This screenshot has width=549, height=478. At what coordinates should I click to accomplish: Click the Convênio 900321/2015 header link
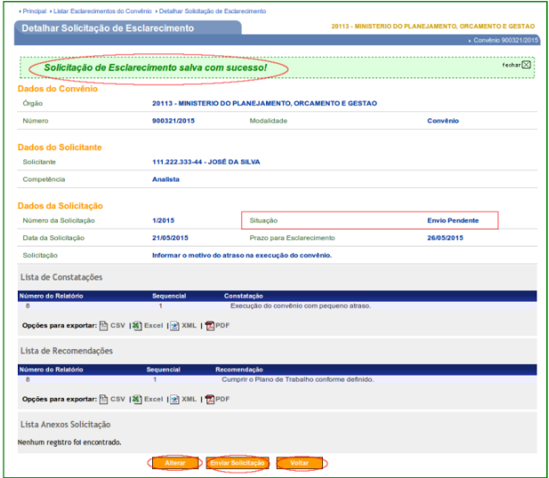point(504,41)
